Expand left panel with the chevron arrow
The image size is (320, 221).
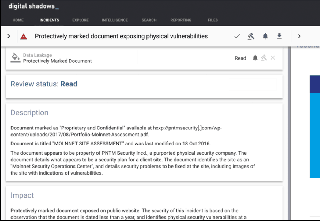(9, 36)
